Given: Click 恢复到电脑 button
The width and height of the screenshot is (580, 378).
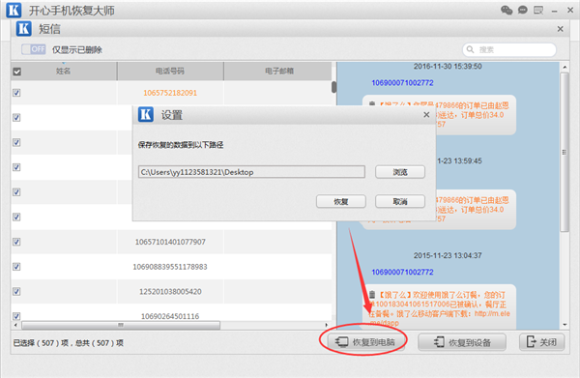Looking at the screenshot, I should 365,342.
